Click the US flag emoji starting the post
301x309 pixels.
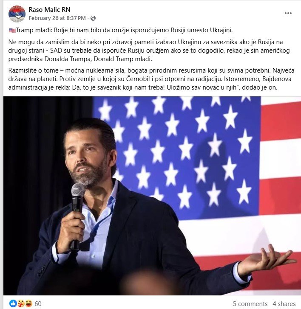click(x=12, y=31)
